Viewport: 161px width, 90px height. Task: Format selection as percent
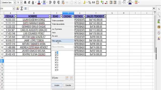90,2
